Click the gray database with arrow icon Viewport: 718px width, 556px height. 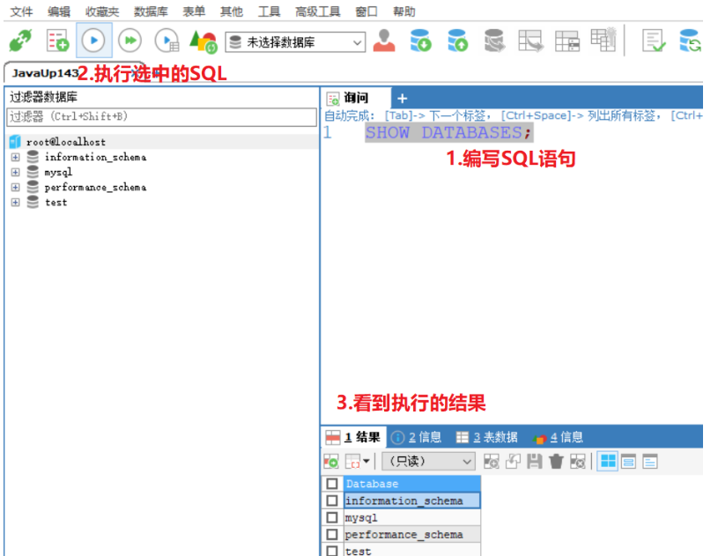(x=494, y=41)
